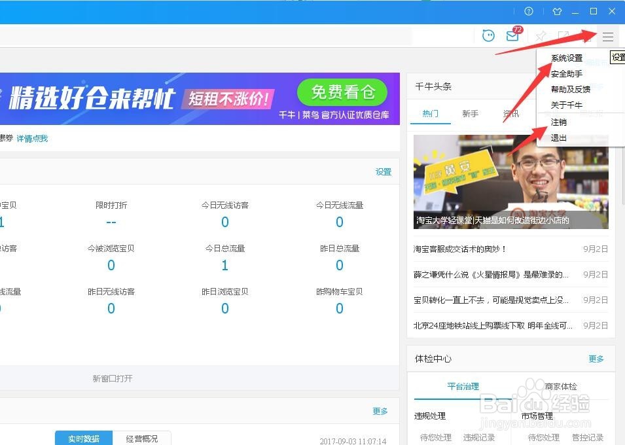The image size is (625, 445).
Task: Open the 商家体检 tab
Action: click(x=560, y=386)
